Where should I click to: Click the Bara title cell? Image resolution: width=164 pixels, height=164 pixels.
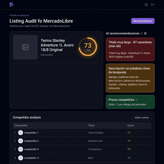pos(90,158)
